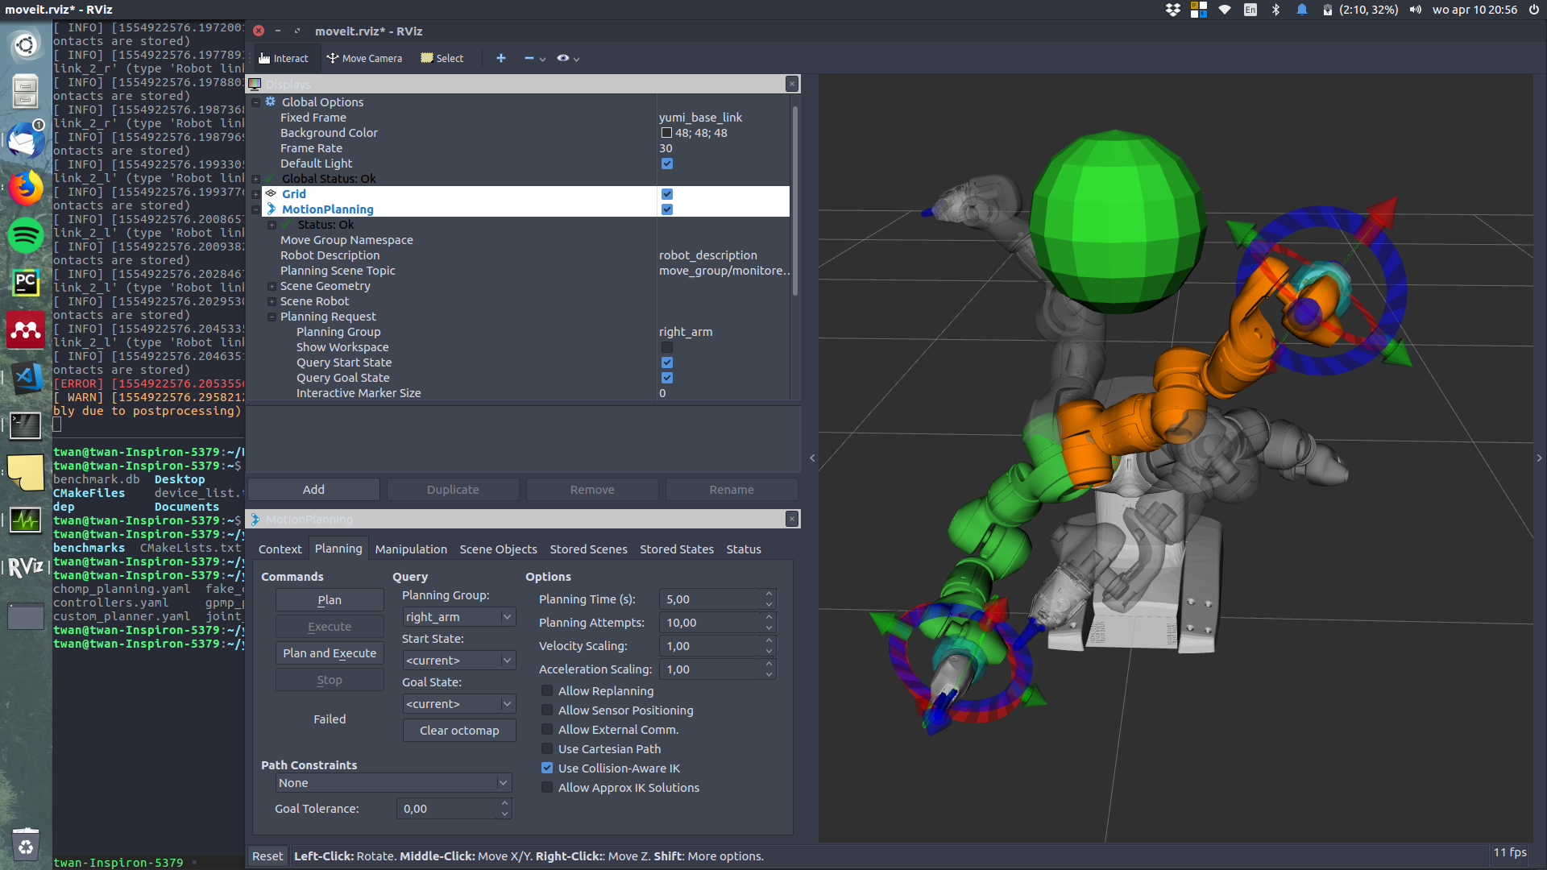Viewport: 1547px width, 870px height.
Task: Open the Stored States tab
Action: 676,549
